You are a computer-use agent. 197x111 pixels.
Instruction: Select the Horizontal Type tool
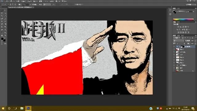click(6, 30)
